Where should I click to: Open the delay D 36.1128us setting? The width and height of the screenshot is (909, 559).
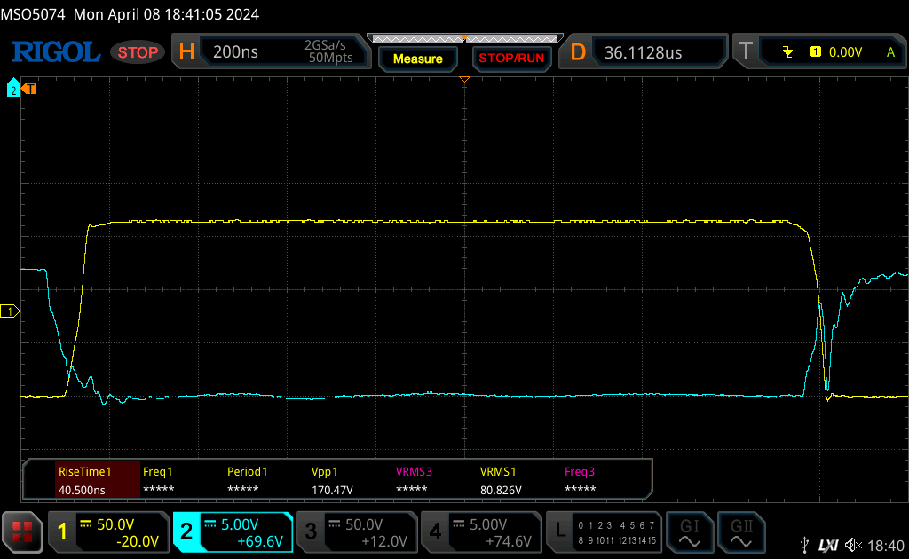(643, 52)
